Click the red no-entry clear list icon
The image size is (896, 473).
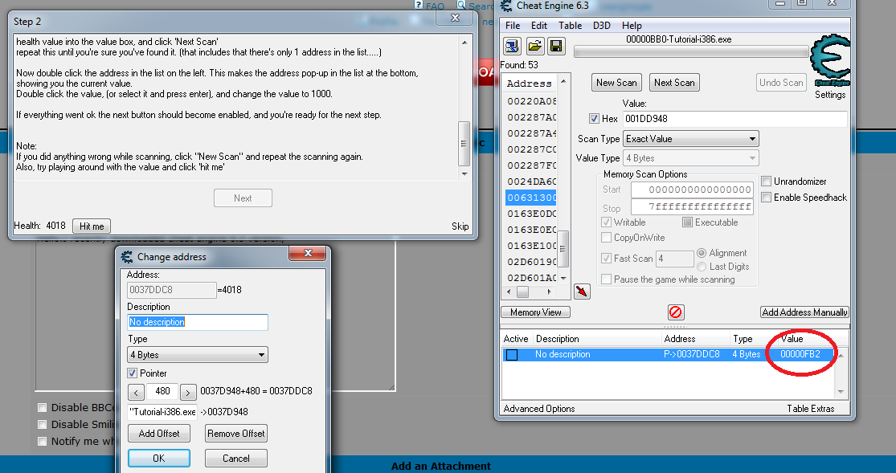click(x=676, y=312)
